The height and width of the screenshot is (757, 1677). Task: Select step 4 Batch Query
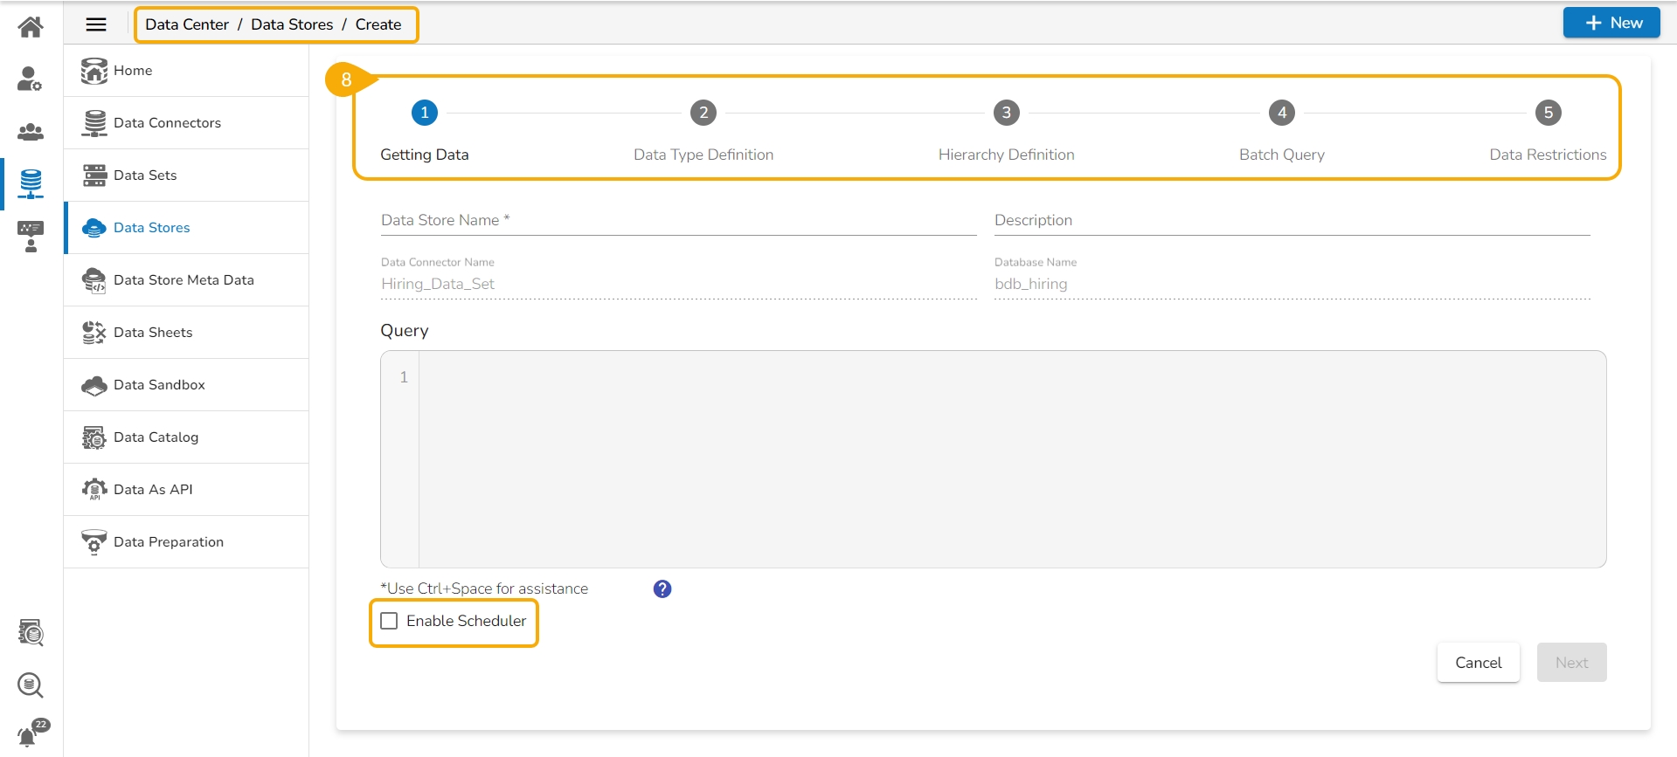pyautogui.click(x=1281, y=113)
